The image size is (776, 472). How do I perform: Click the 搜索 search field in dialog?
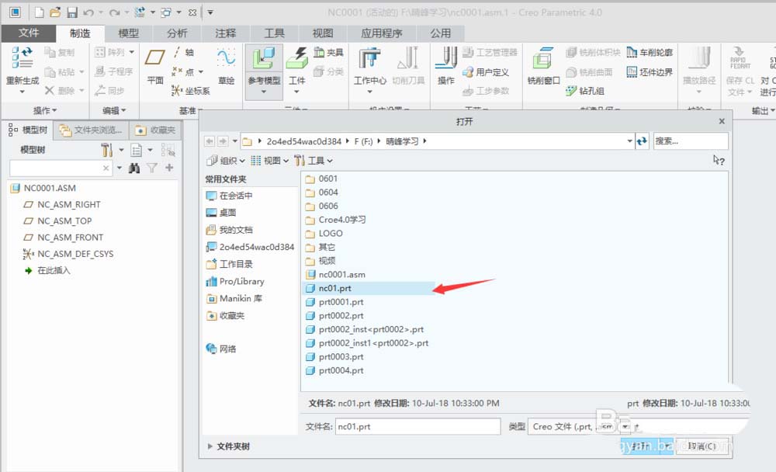pos(691,141)
